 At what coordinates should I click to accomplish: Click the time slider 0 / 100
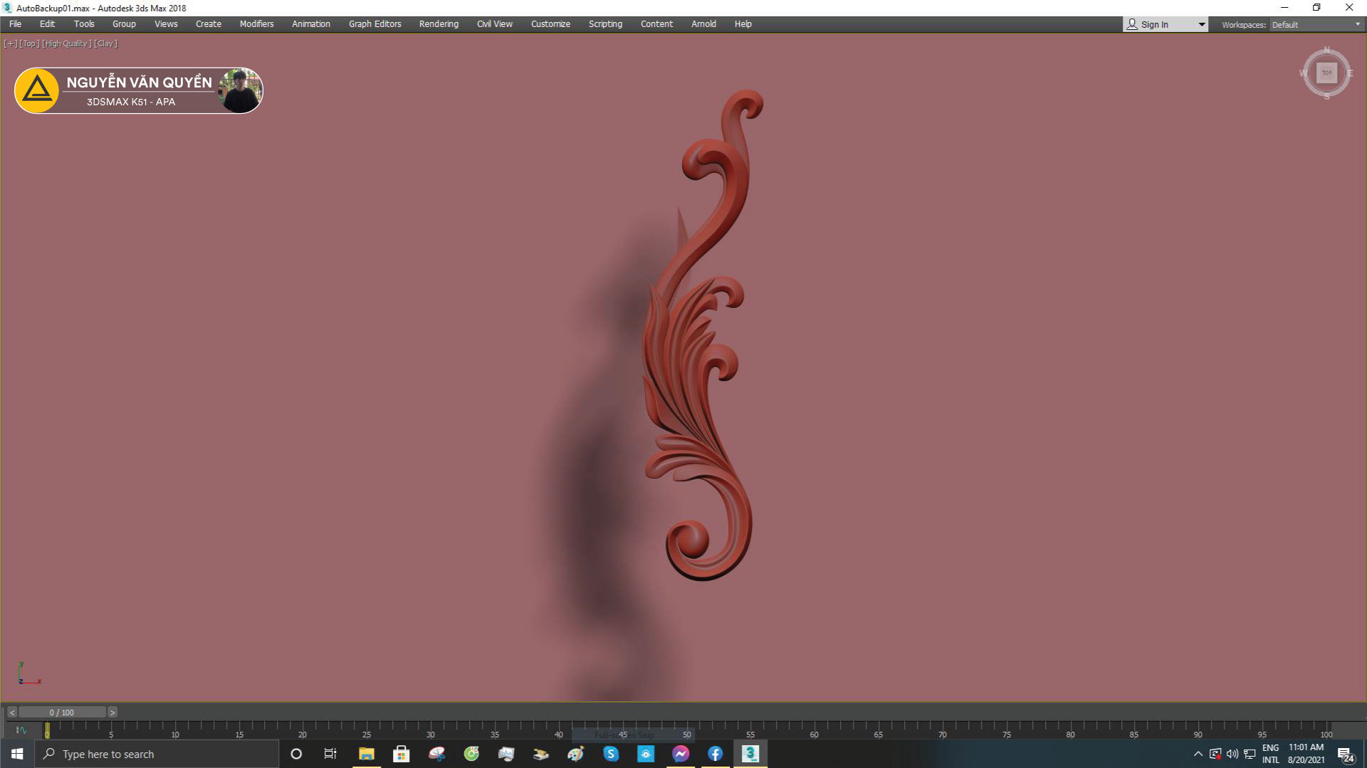(62, 712)
